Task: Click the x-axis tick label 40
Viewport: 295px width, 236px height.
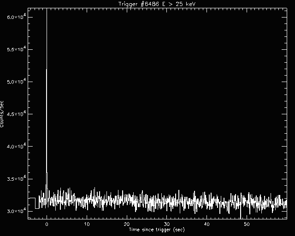Action: pos(206,224)
